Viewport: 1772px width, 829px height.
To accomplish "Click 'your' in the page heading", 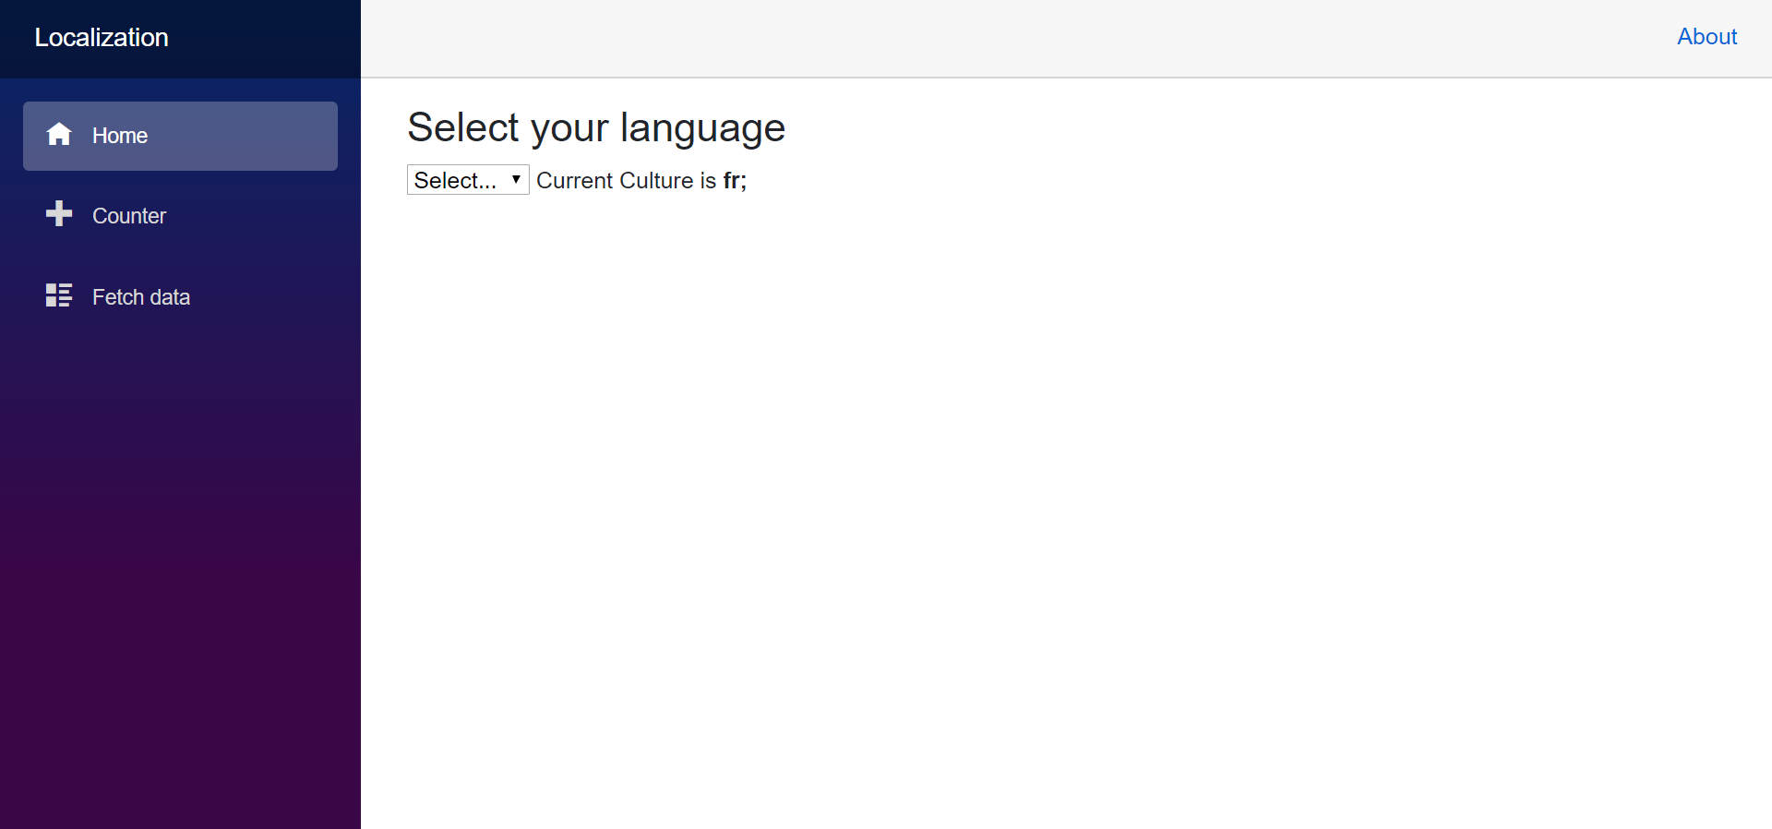I will 569,127.
